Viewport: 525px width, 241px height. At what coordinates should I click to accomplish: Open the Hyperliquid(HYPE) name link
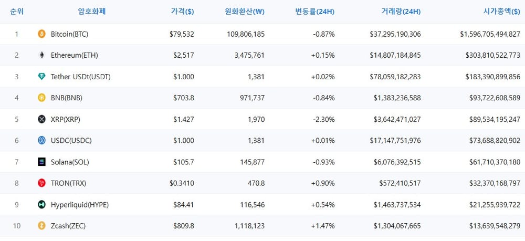tap(80, 205)
